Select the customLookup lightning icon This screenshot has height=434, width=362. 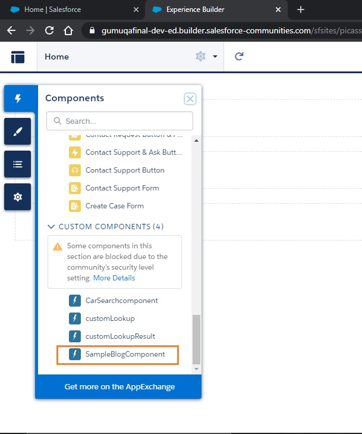click(x=75, y=319)
